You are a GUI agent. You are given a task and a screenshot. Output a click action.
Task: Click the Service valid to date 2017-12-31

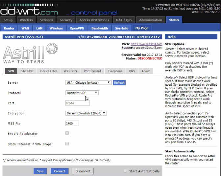[155, 55]
